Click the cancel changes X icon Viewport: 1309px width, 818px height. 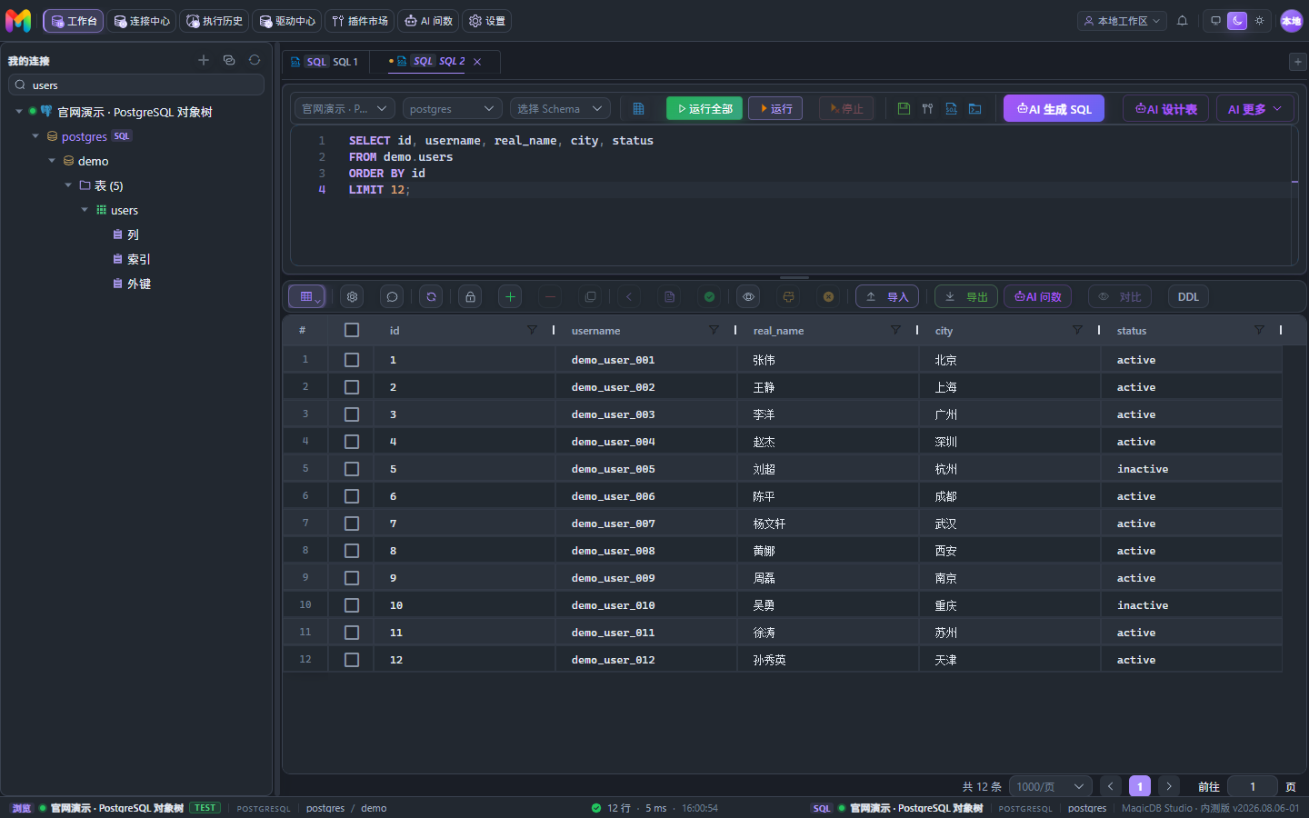coord(828,296)
